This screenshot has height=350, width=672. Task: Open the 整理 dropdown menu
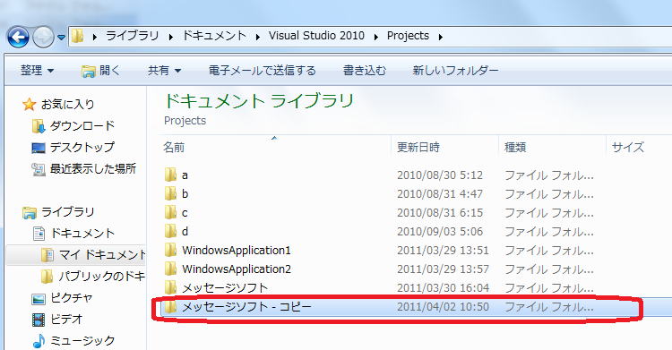pyautogui.click(x=38, y=70)
